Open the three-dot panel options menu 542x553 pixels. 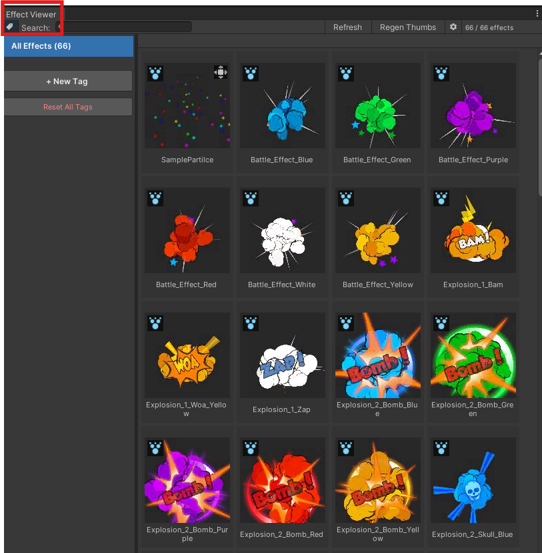click(x=537, y=13)
